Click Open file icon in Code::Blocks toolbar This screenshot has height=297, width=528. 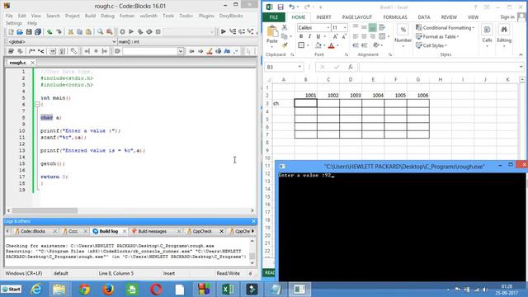[x=20, y=32]
